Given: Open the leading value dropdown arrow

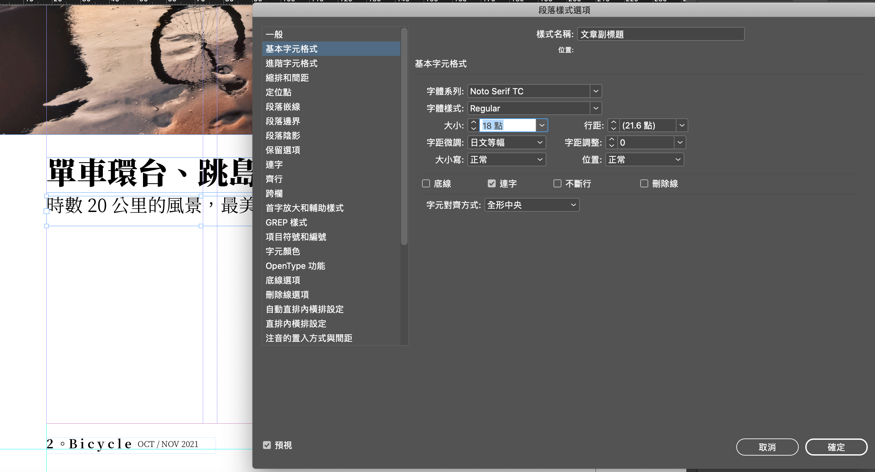Looking at the screenshot, I should [x=681, y=125].
